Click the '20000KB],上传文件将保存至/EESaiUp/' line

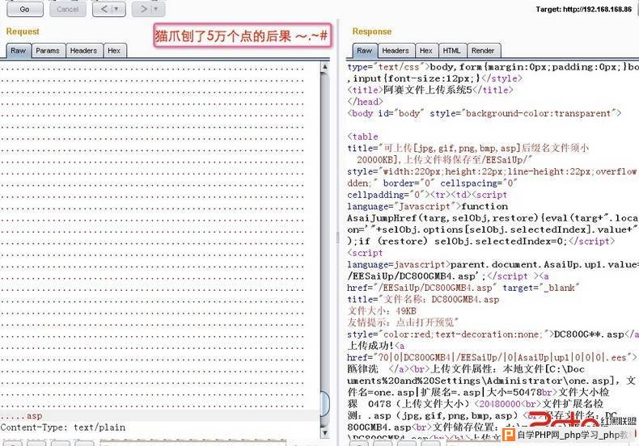click(x=445, y=160)
